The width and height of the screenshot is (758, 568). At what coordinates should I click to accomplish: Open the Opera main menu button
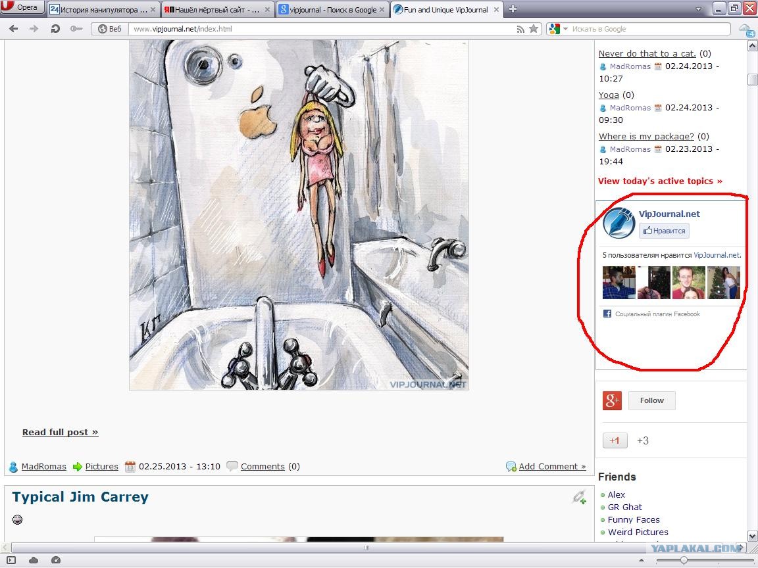click(22, 7)
